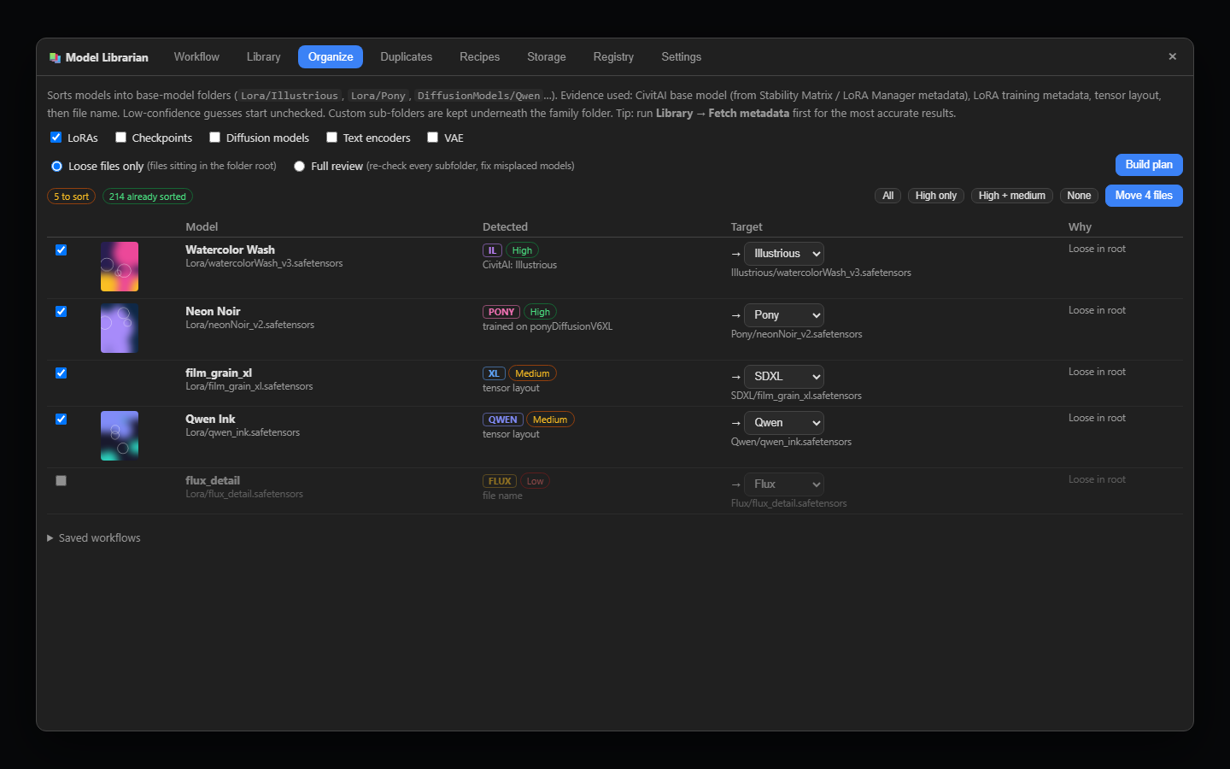Open the Registry tab
The image size is (1230, 769).
pos(613,57)
